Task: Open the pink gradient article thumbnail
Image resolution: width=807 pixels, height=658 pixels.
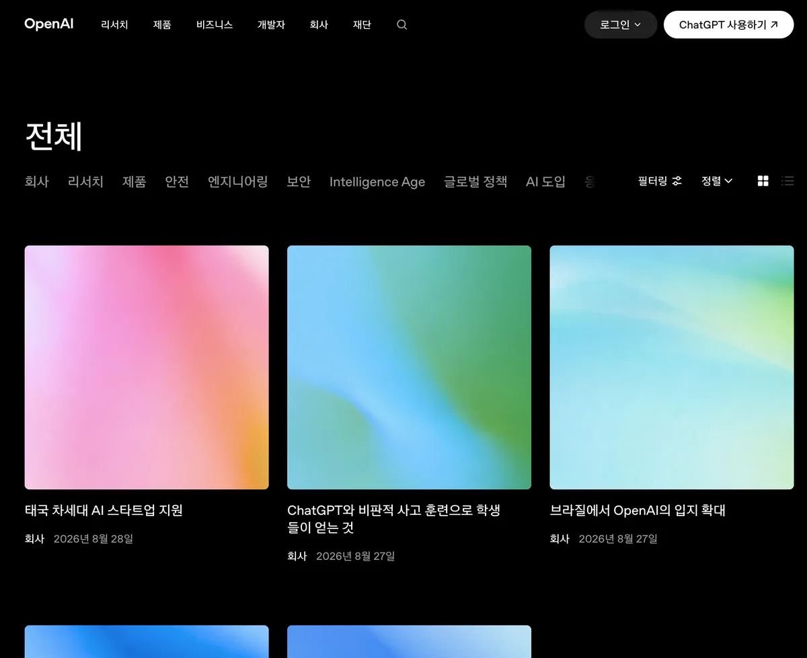Action: [147, 367]
